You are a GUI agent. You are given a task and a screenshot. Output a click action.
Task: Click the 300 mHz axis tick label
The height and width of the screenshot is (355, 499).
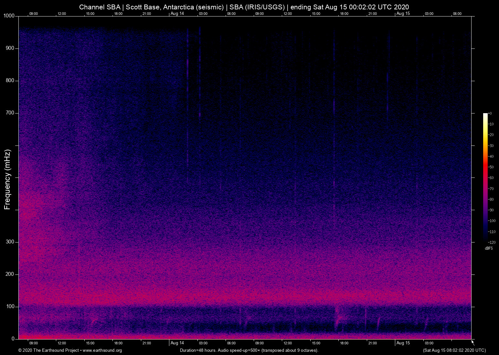pyautogui.click(x=10, y=242)
